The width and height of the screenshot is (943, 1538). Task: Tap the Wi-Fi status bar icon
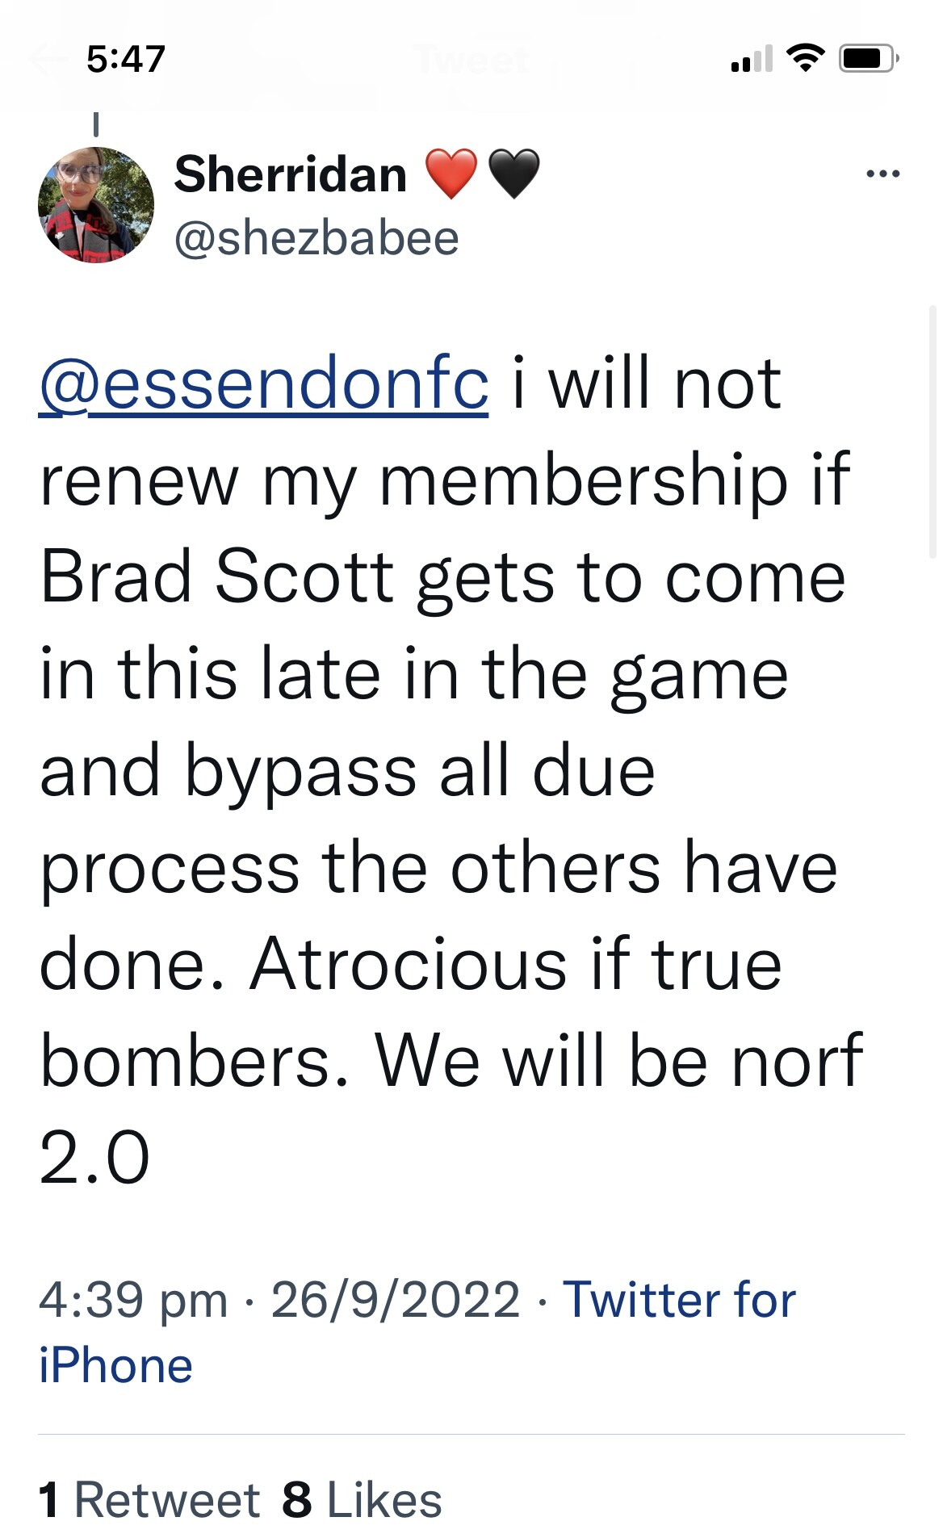click(805, 58)
